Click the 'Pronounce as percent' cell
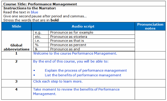This screenshot has width=167, height=101. (x=92, y=45)
